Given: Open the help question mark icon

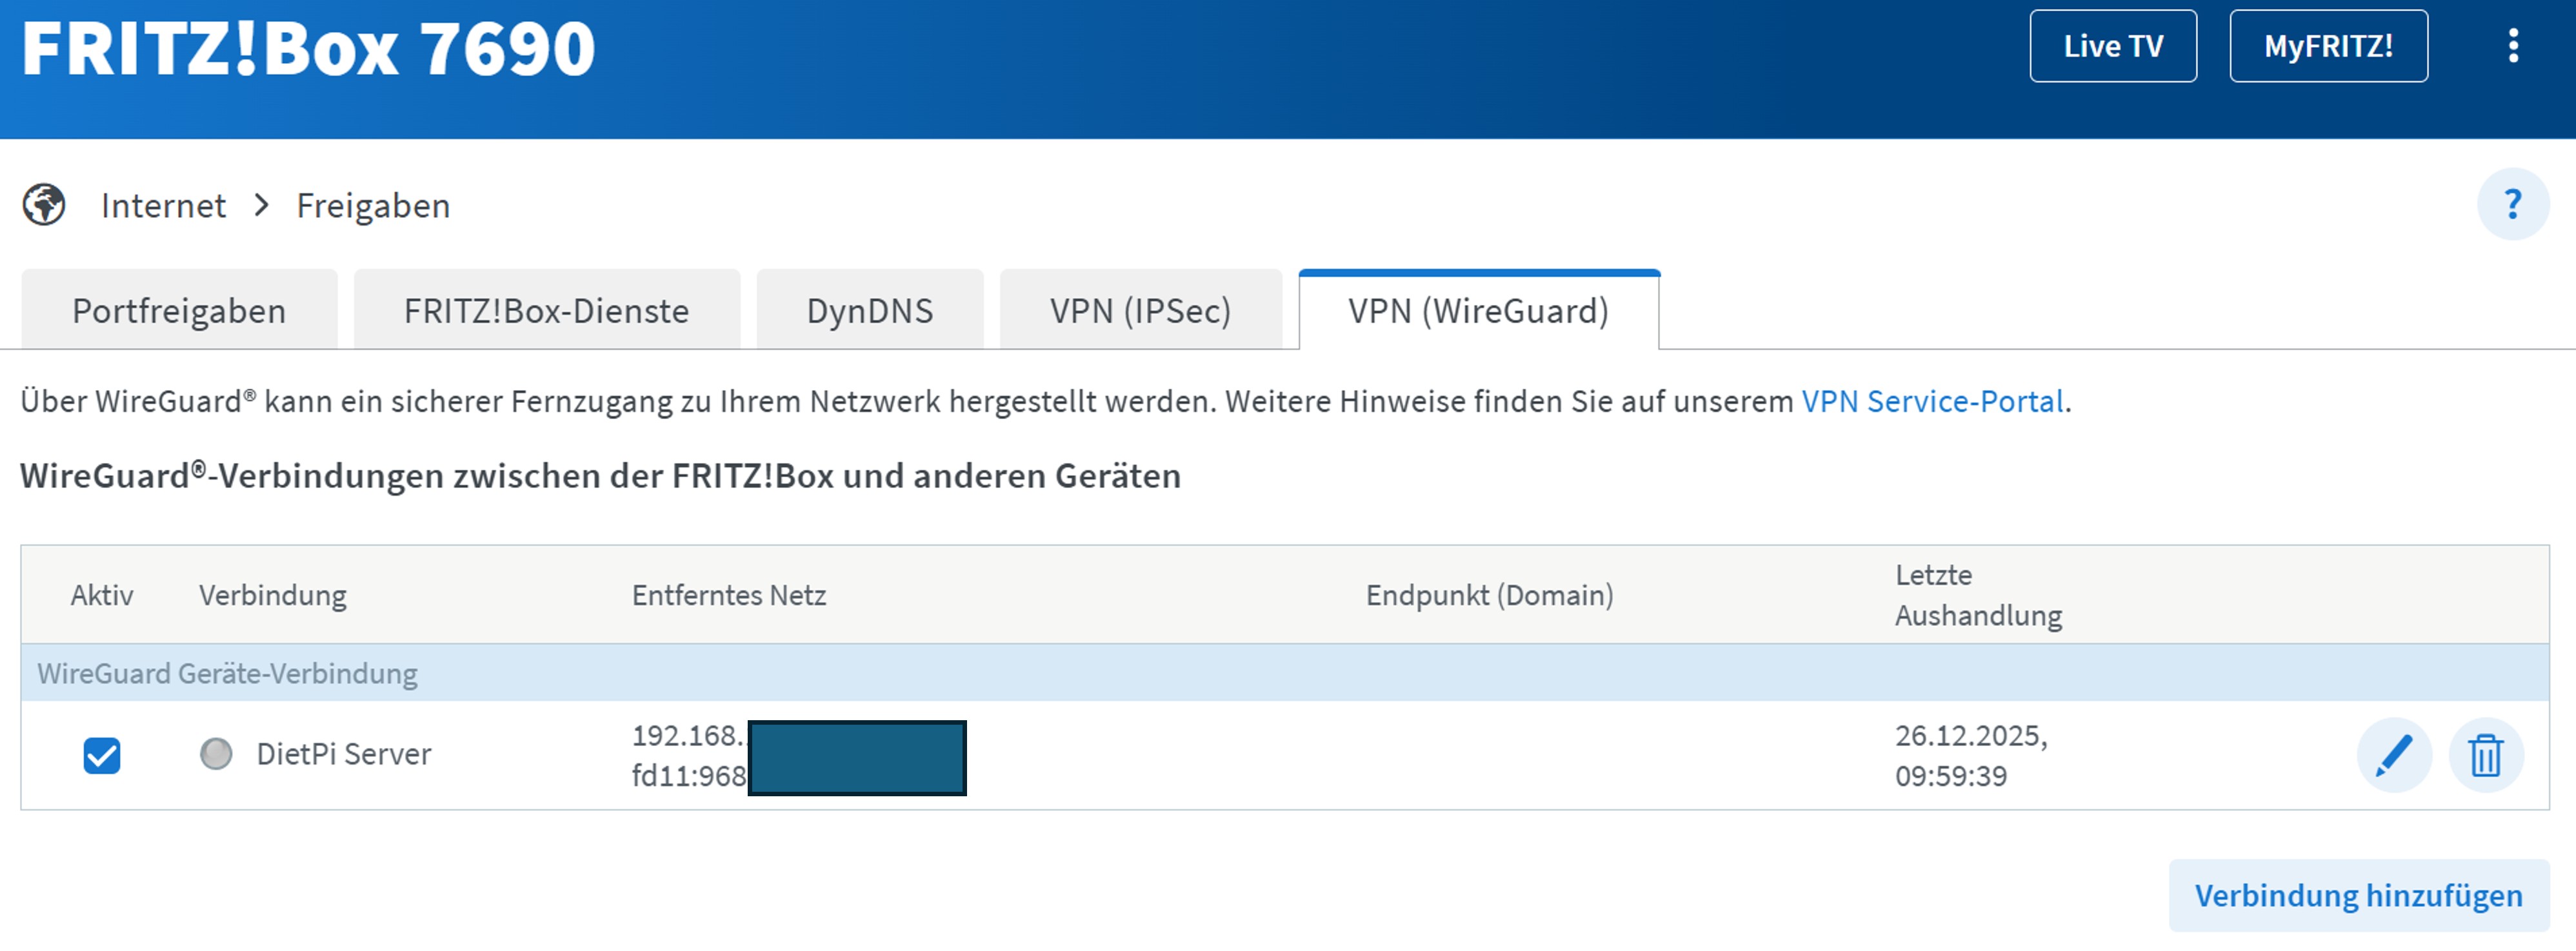Looking at the screenshot, I should pyautogui.click(x=2512, y=205).
